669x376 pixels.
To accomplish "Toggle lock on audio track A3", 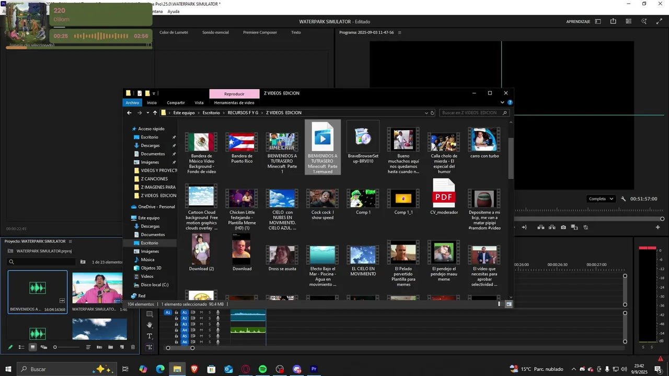I will pos(177,324).
